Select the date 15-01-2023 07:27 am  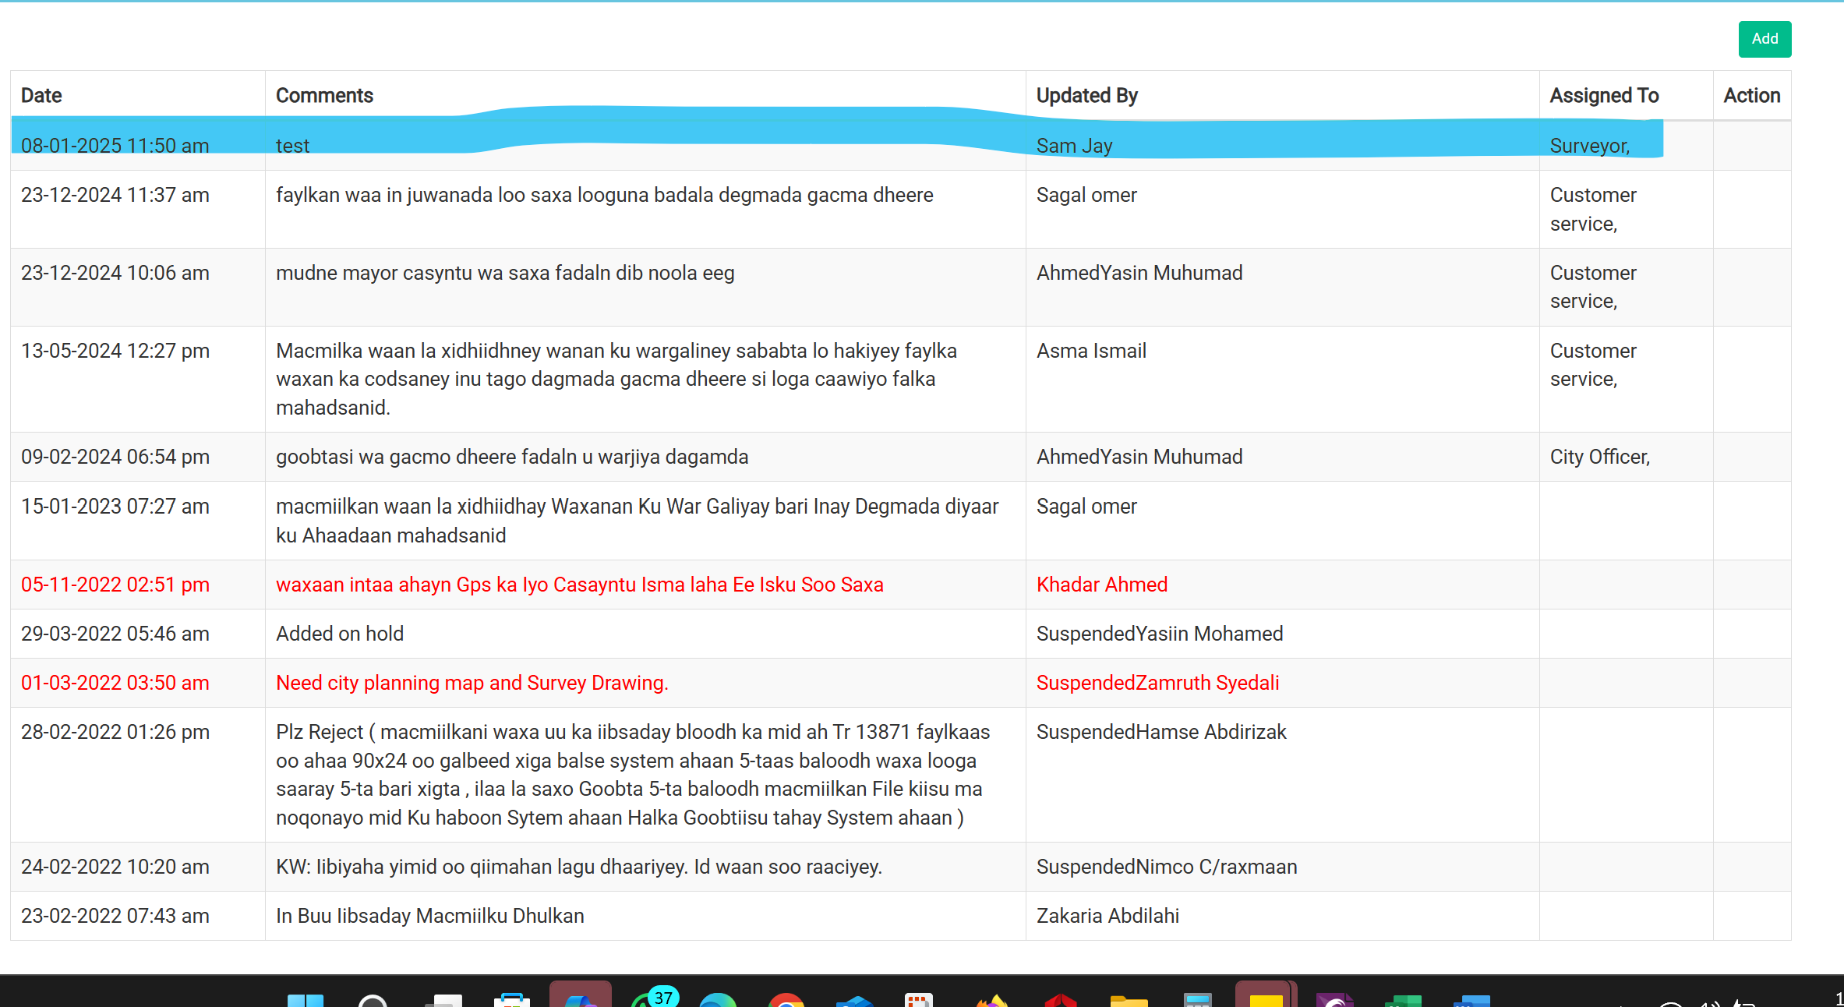click(x=115, y=507)
